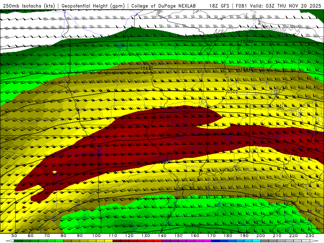The width and height of the screenshot is (324, 243).
Task: Click the 10380 height contour label
Action: [x=247, y=42]
